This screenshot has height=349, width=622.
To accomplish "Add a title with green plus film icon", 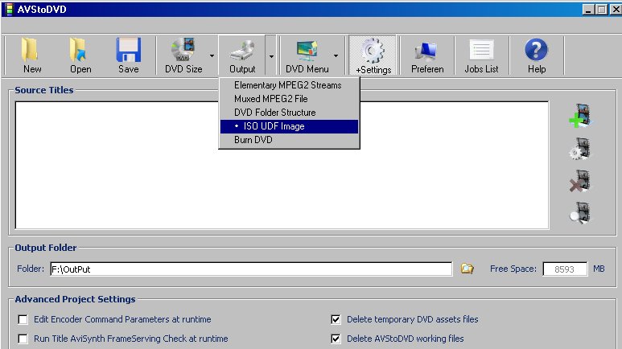I will pos(580,116).
